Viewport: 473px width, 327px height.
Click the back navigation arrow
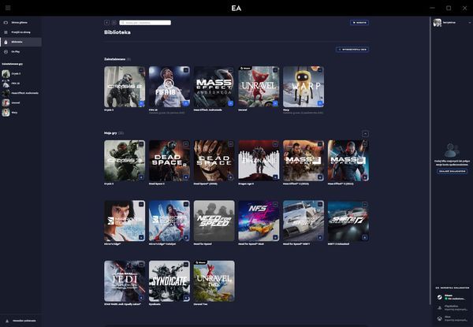(x=106, y=23)
